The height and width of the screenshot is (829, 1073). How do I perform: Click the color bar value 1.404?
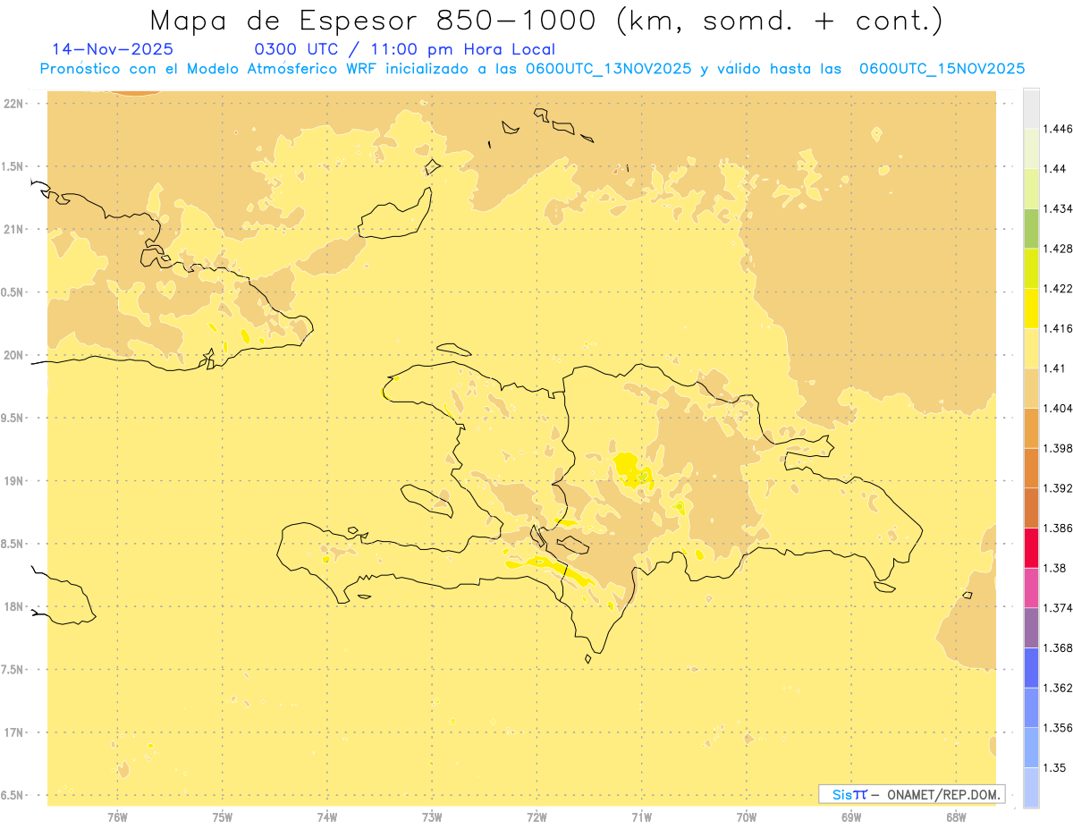[1058, 408]
